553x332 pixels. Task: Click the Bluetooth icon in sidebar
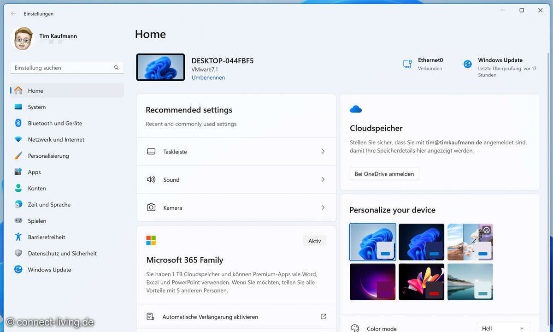tap(18, 123)
